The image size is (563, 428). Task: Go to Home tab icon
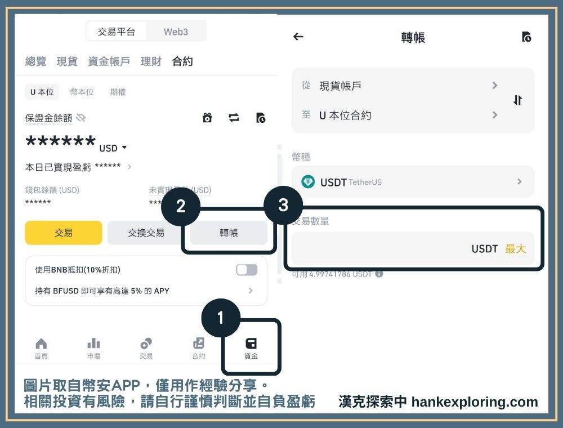click(41, 344)
